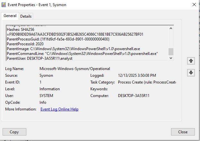Switch to the Details tab
Image resolution: width=200 pixels, height=141 pixels.
point(26,16)
